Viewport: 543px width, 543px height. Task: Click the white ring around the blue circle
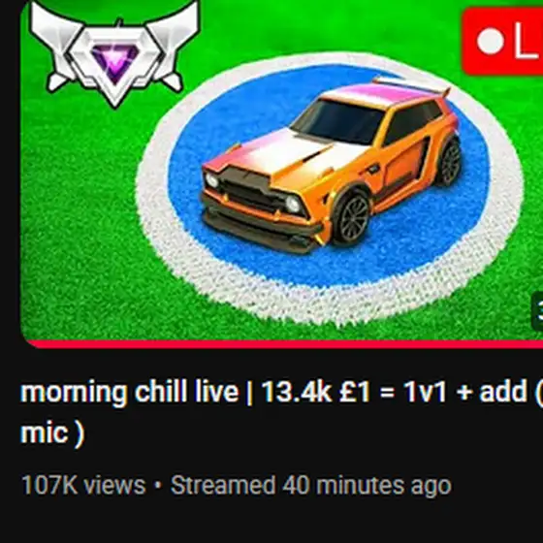(x=329, y=304)
